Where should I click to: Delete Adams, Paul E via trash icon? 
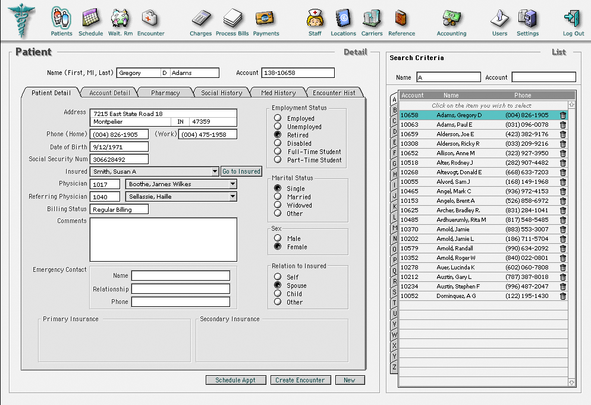562,125
